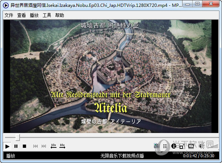Adjust the volume slider

pos(213,146)
